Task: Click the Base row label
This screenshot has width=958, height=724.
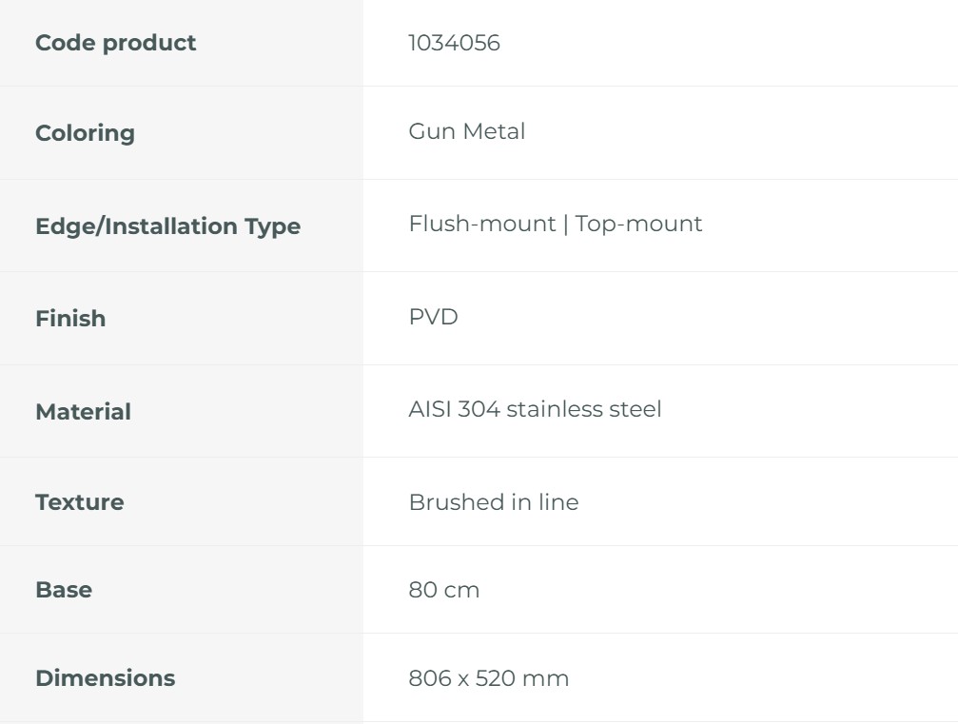Action: point(64,590)
